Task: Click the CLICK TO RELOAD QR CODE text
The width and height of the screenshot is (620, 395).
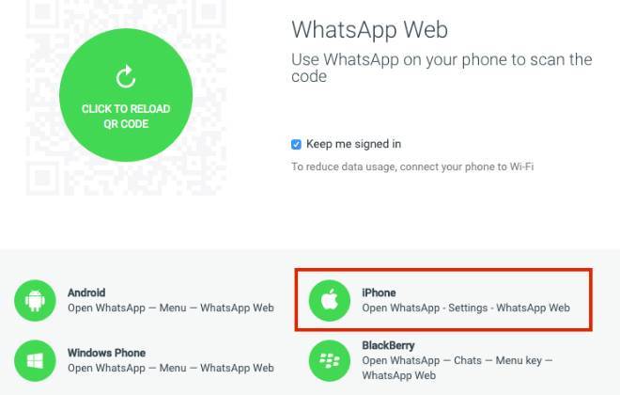Action: pos(126,117)
